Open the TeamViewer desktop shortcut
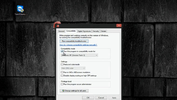177x100 pixels. [20, 10]
